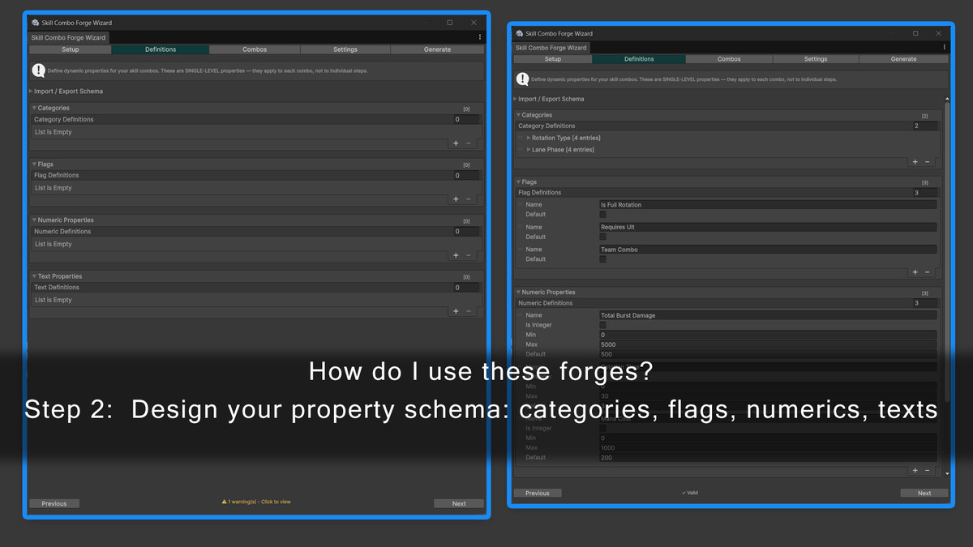
Task: Click Flag Definitions count field in right window
Action: [925, 193]
